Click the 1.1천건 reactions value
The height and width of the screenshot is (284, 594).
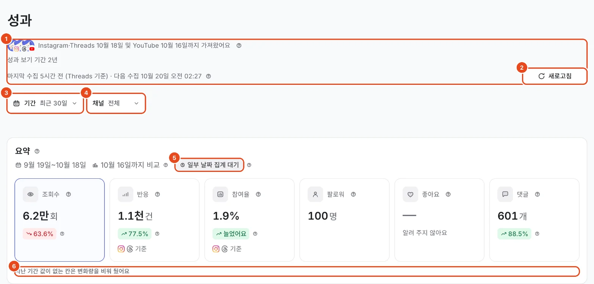[x=136, y=216]
